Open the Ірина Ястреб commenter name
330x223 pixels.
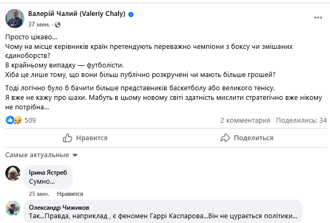click(48, 172)
